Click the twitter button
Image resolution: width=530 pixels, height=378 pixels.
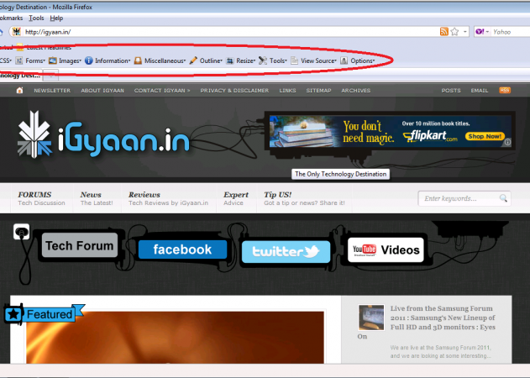286,251
